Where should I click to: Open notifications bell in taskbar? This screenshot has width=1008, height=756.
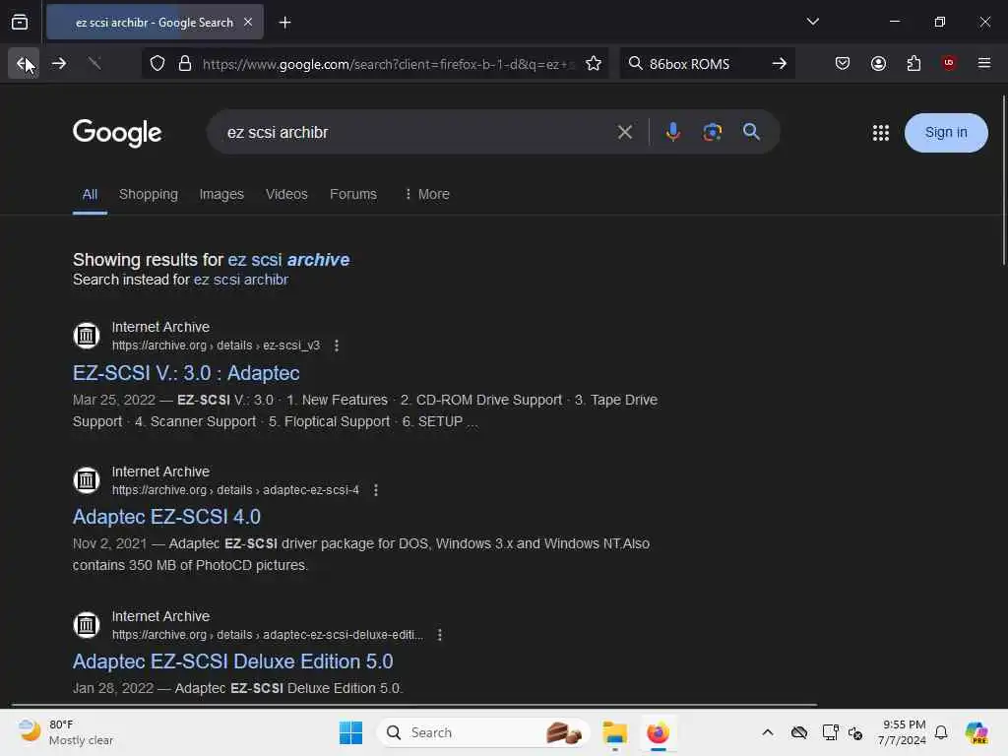(x=941, y=732)
